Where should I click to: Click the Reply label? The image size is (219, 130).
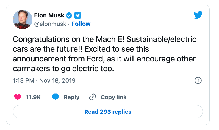(71, 97)
